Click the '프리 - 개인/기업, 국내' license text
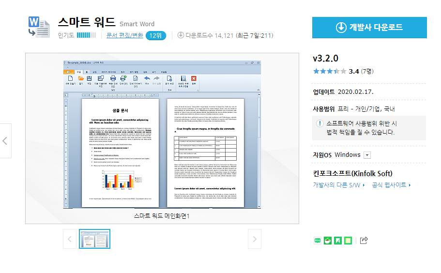441x273 pixels. click(x=366, y=109)
